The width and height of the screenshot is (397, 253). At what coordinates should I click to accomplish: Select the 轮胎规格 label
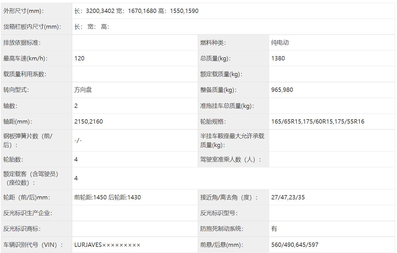point(213,122)
